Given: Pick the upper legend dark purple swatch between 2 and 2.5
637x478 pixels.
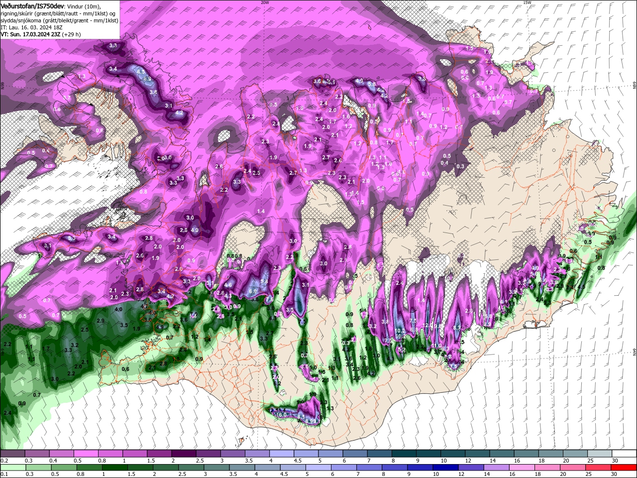Looking at the screenshot, I should 183,454.
